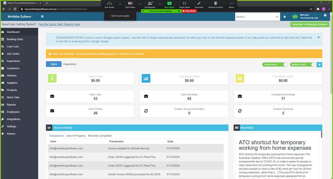Click the briefcase icon for Open Bookings
The image size is (333, 179).
[146, 96]
